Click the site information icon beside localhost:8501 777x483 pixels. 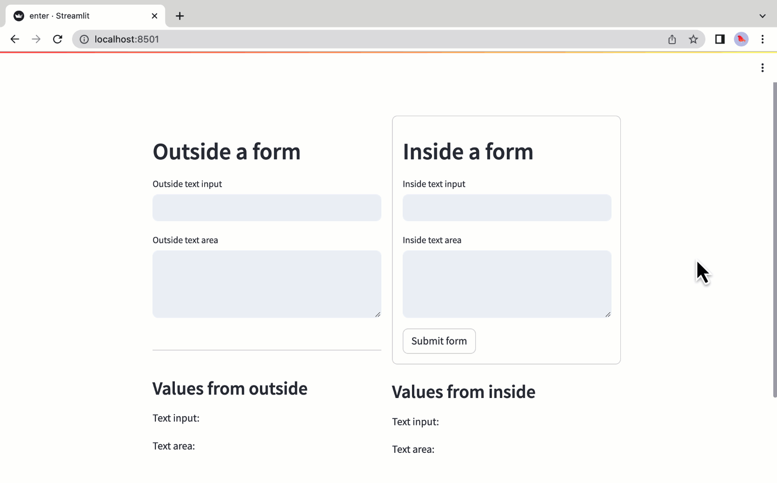[84, 39]
